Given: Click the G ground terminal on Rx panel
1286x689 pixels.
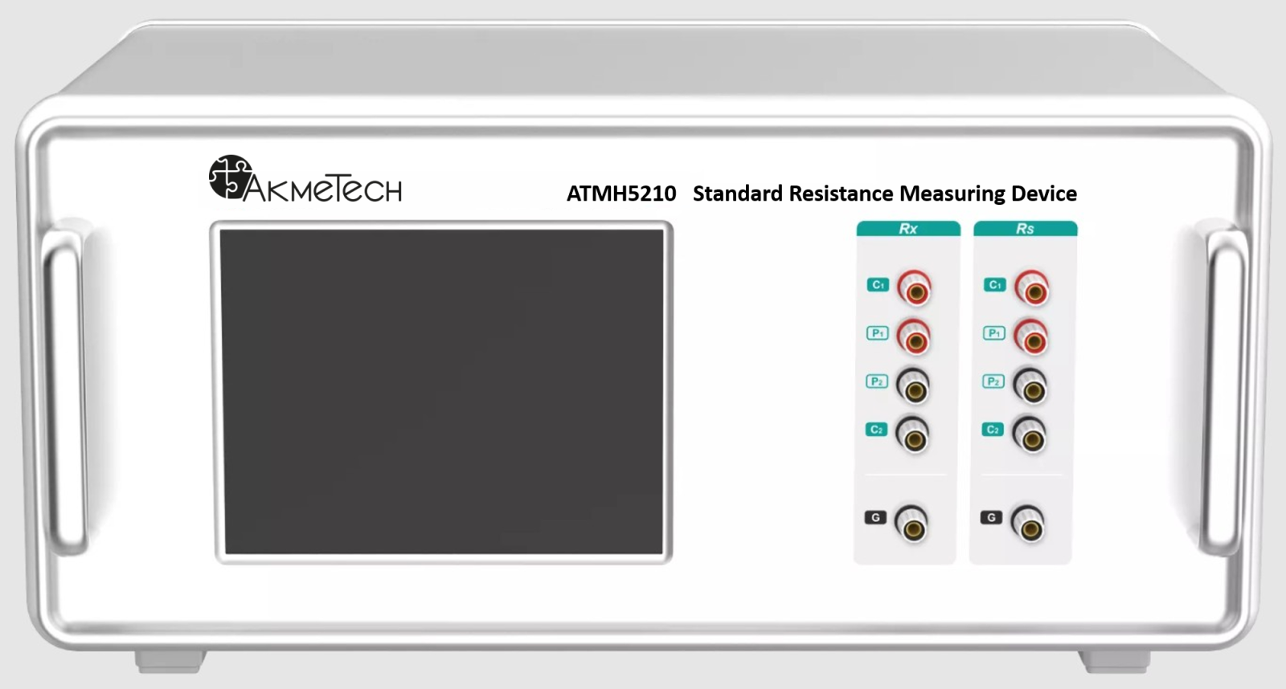Looking at the screenshot, I should [911, 524].
